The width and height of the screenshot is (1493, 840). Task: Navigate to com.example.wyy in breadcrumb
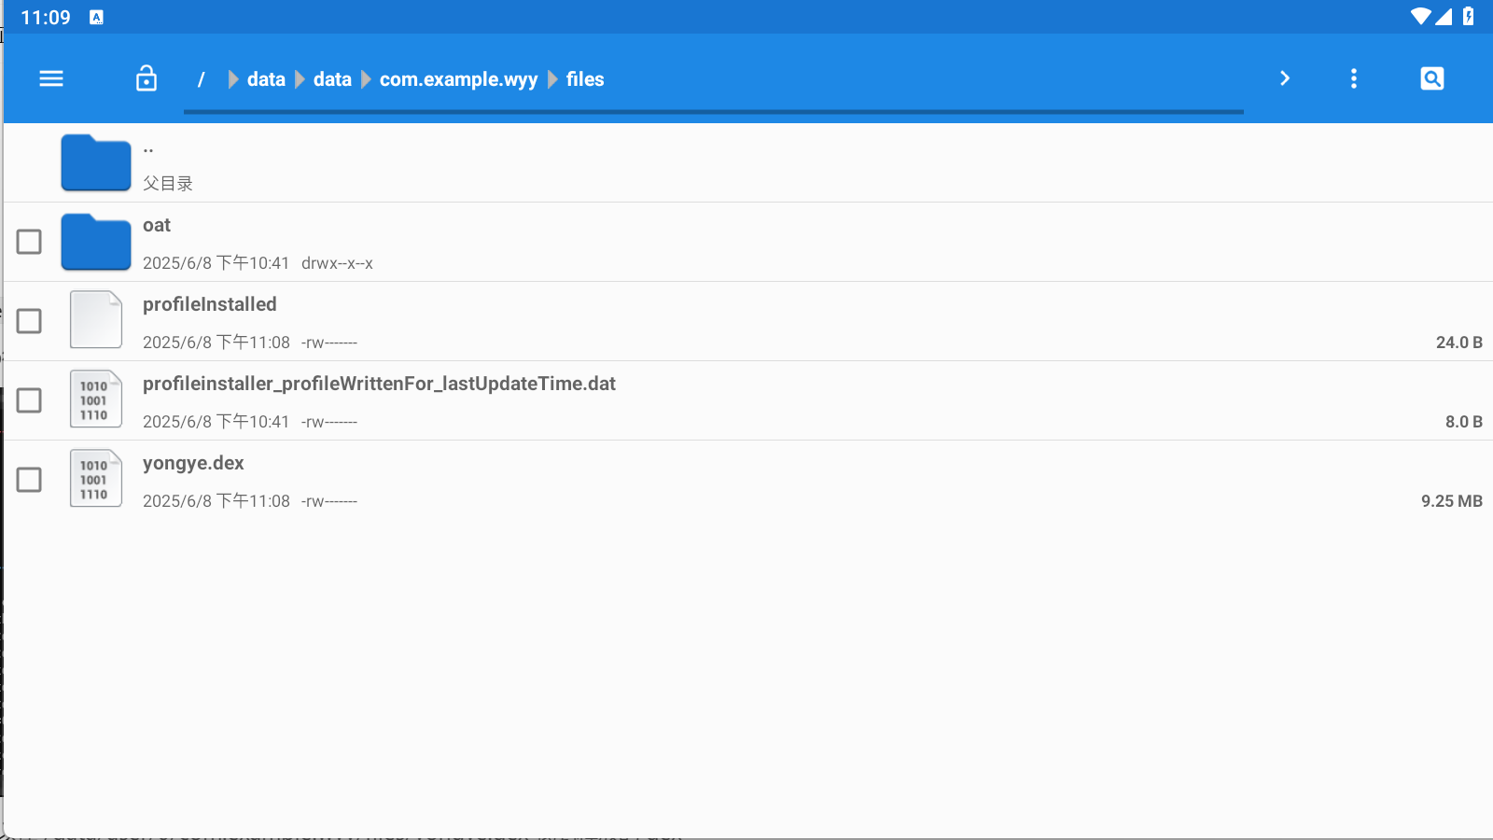[x=458, y=79]
